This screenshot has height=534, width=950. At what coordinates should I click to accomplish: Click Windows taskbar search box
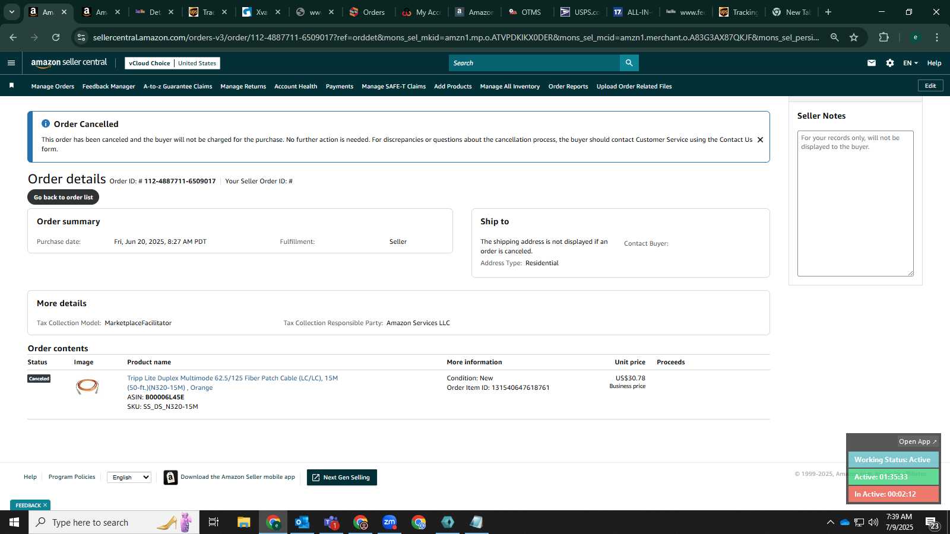tap(114, 522)
